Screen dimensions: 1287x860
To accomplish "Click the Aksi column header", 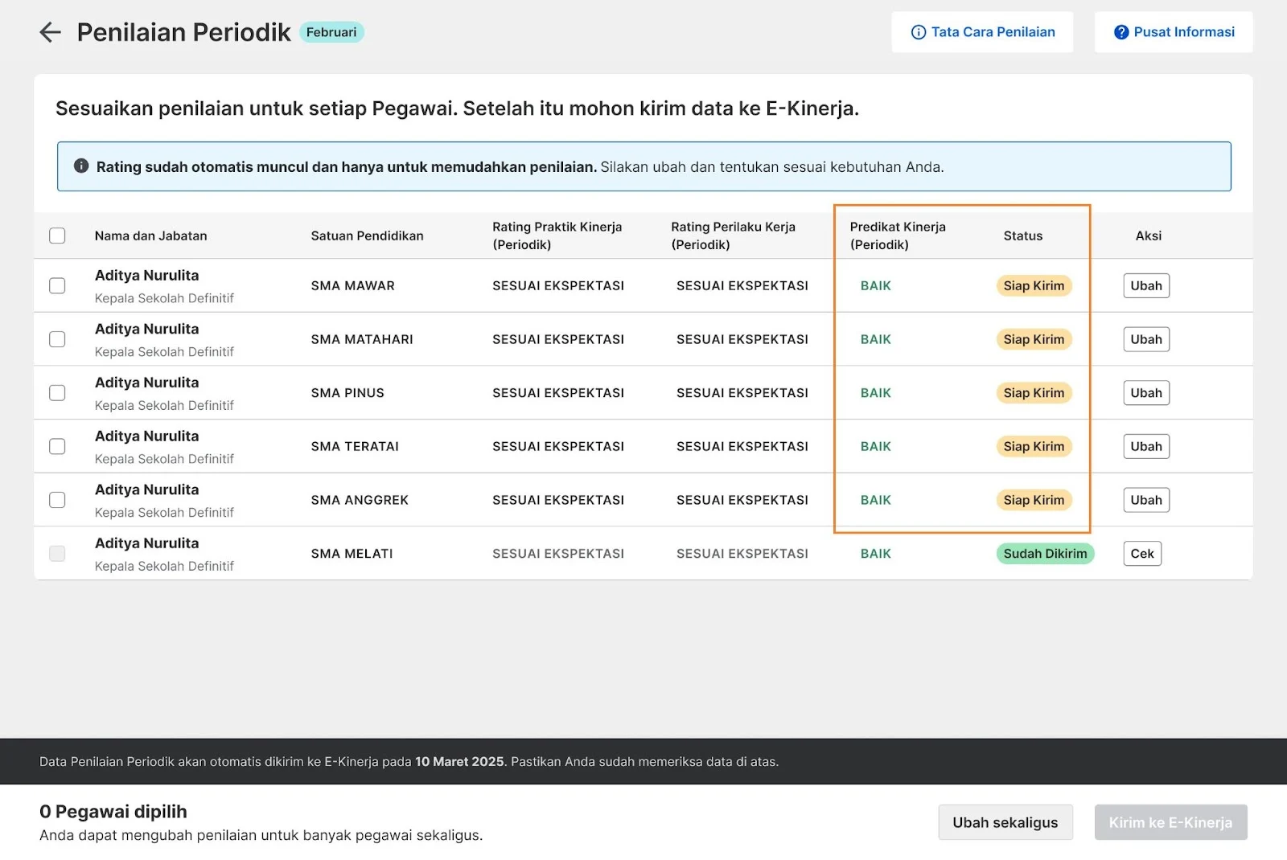I will (1149, 235).
